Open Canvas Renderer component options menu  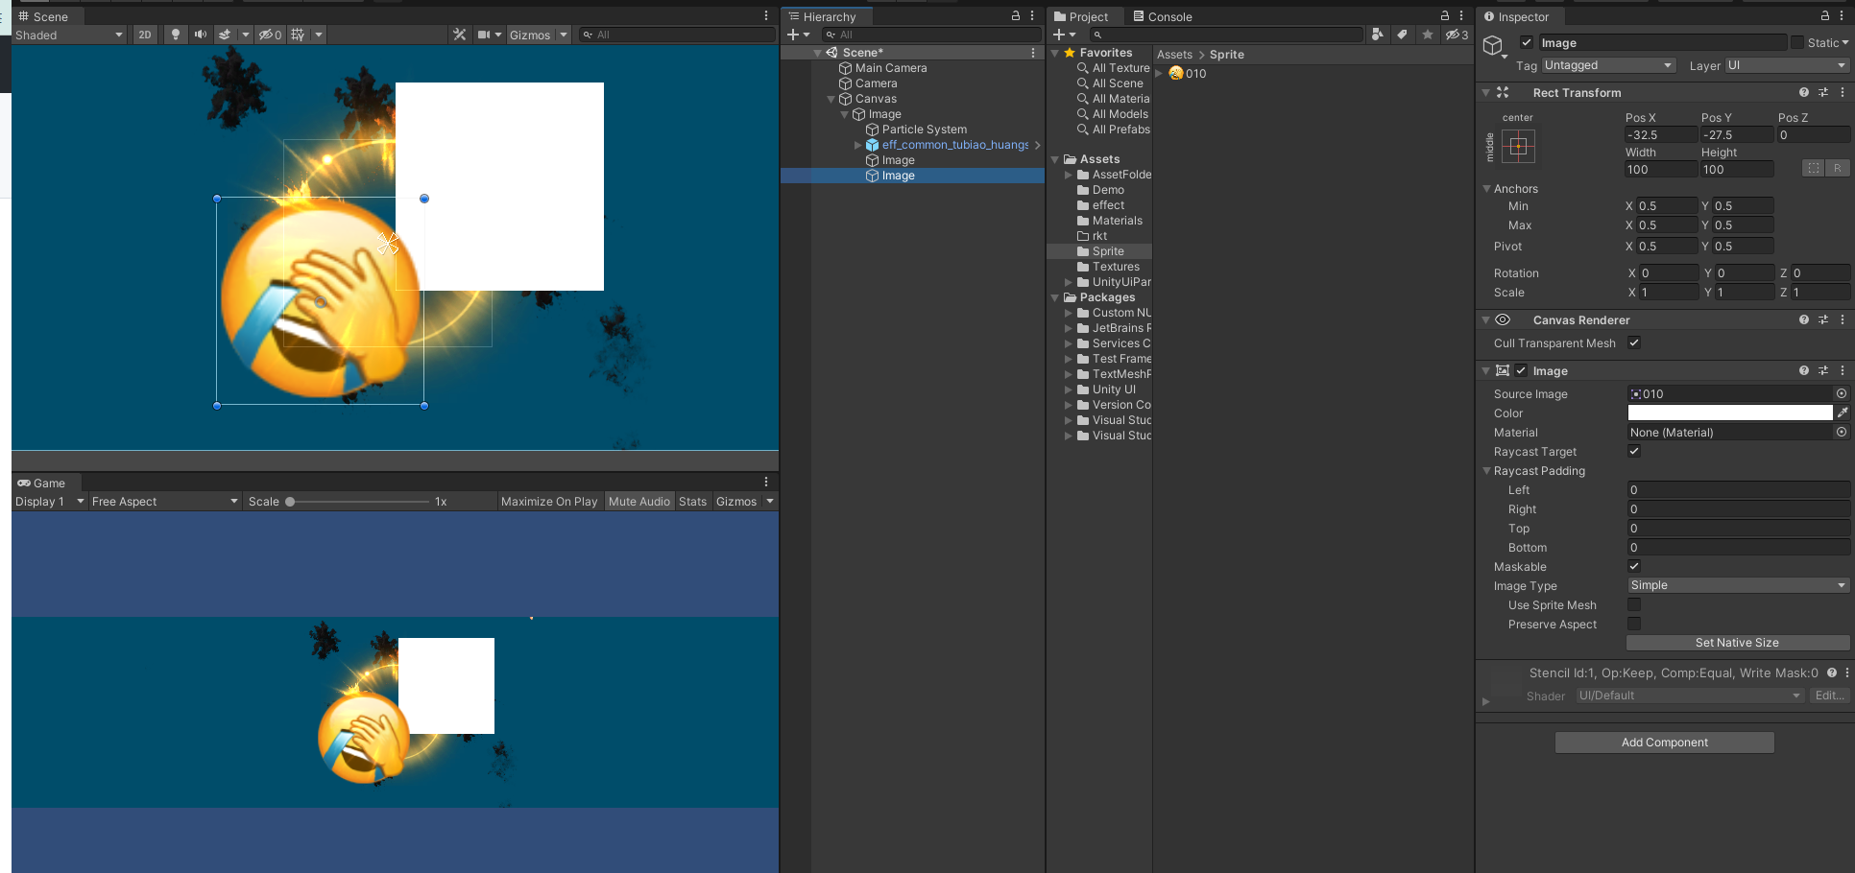click(x=1843, y=320)
